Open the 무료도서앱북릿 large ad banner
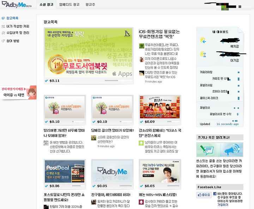This screenshot has height=209, width=254. click(89, 53)
